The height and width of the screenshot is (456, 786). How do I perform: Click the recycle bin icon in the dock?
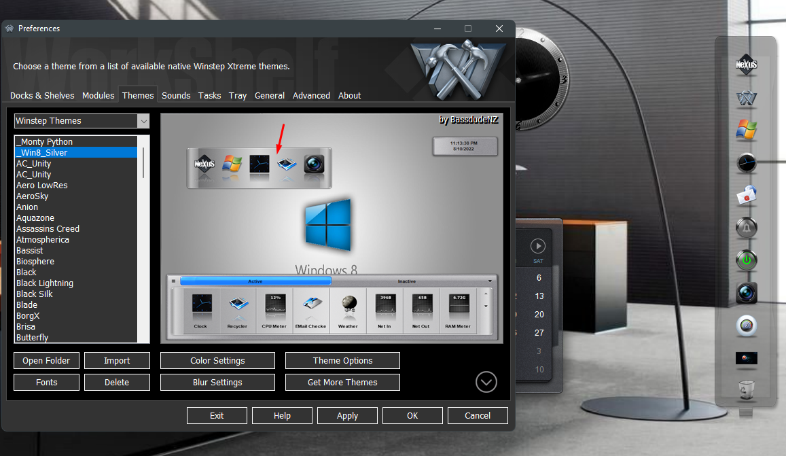[746, 389]
